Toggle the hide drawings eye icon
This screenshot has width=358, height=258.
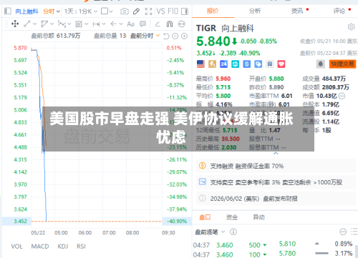click(182, 24)
